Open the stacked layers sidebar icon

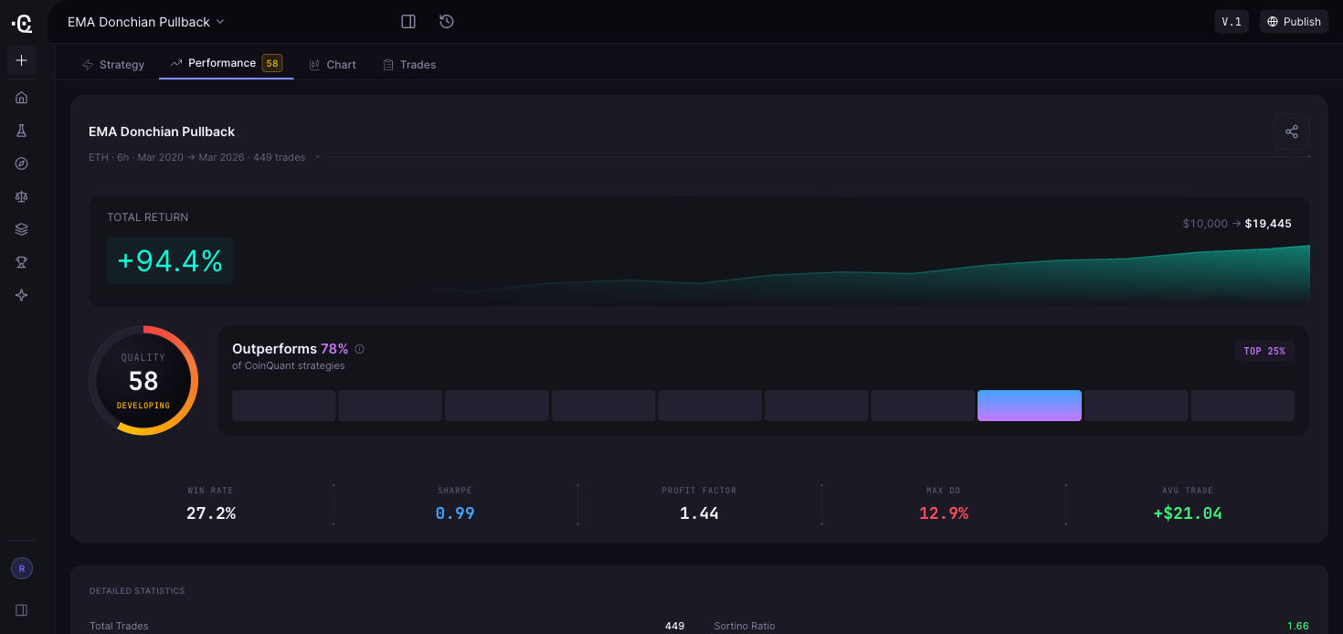click(x=22, y=229)
